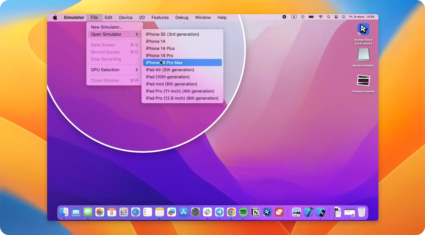425x235 pixels.
Task: Select the iPhone 14 Plus simulator
Action: (x=182, y=48)
